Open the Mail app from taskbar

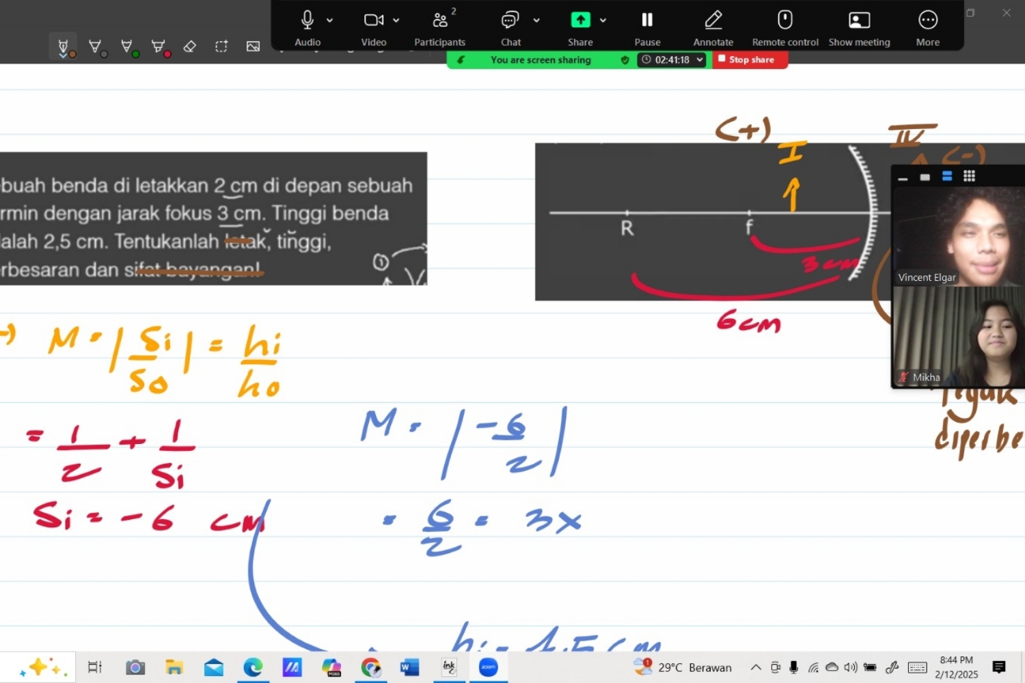[214, 667]
